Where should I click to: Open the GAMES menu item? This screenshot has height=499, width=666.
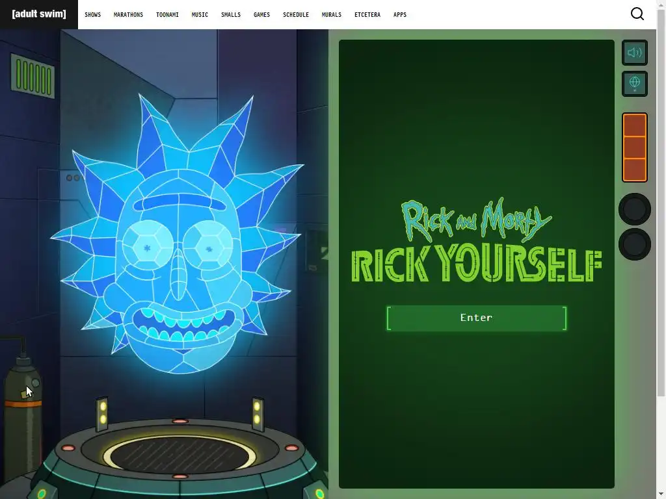(261, 15)
